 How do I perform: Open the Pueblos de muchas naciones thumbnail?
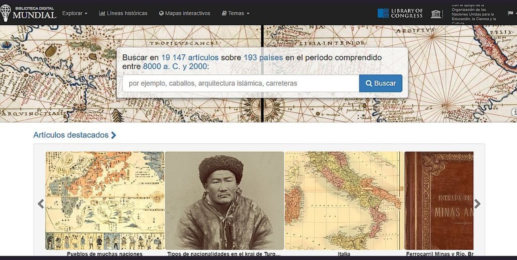[105, 200]
